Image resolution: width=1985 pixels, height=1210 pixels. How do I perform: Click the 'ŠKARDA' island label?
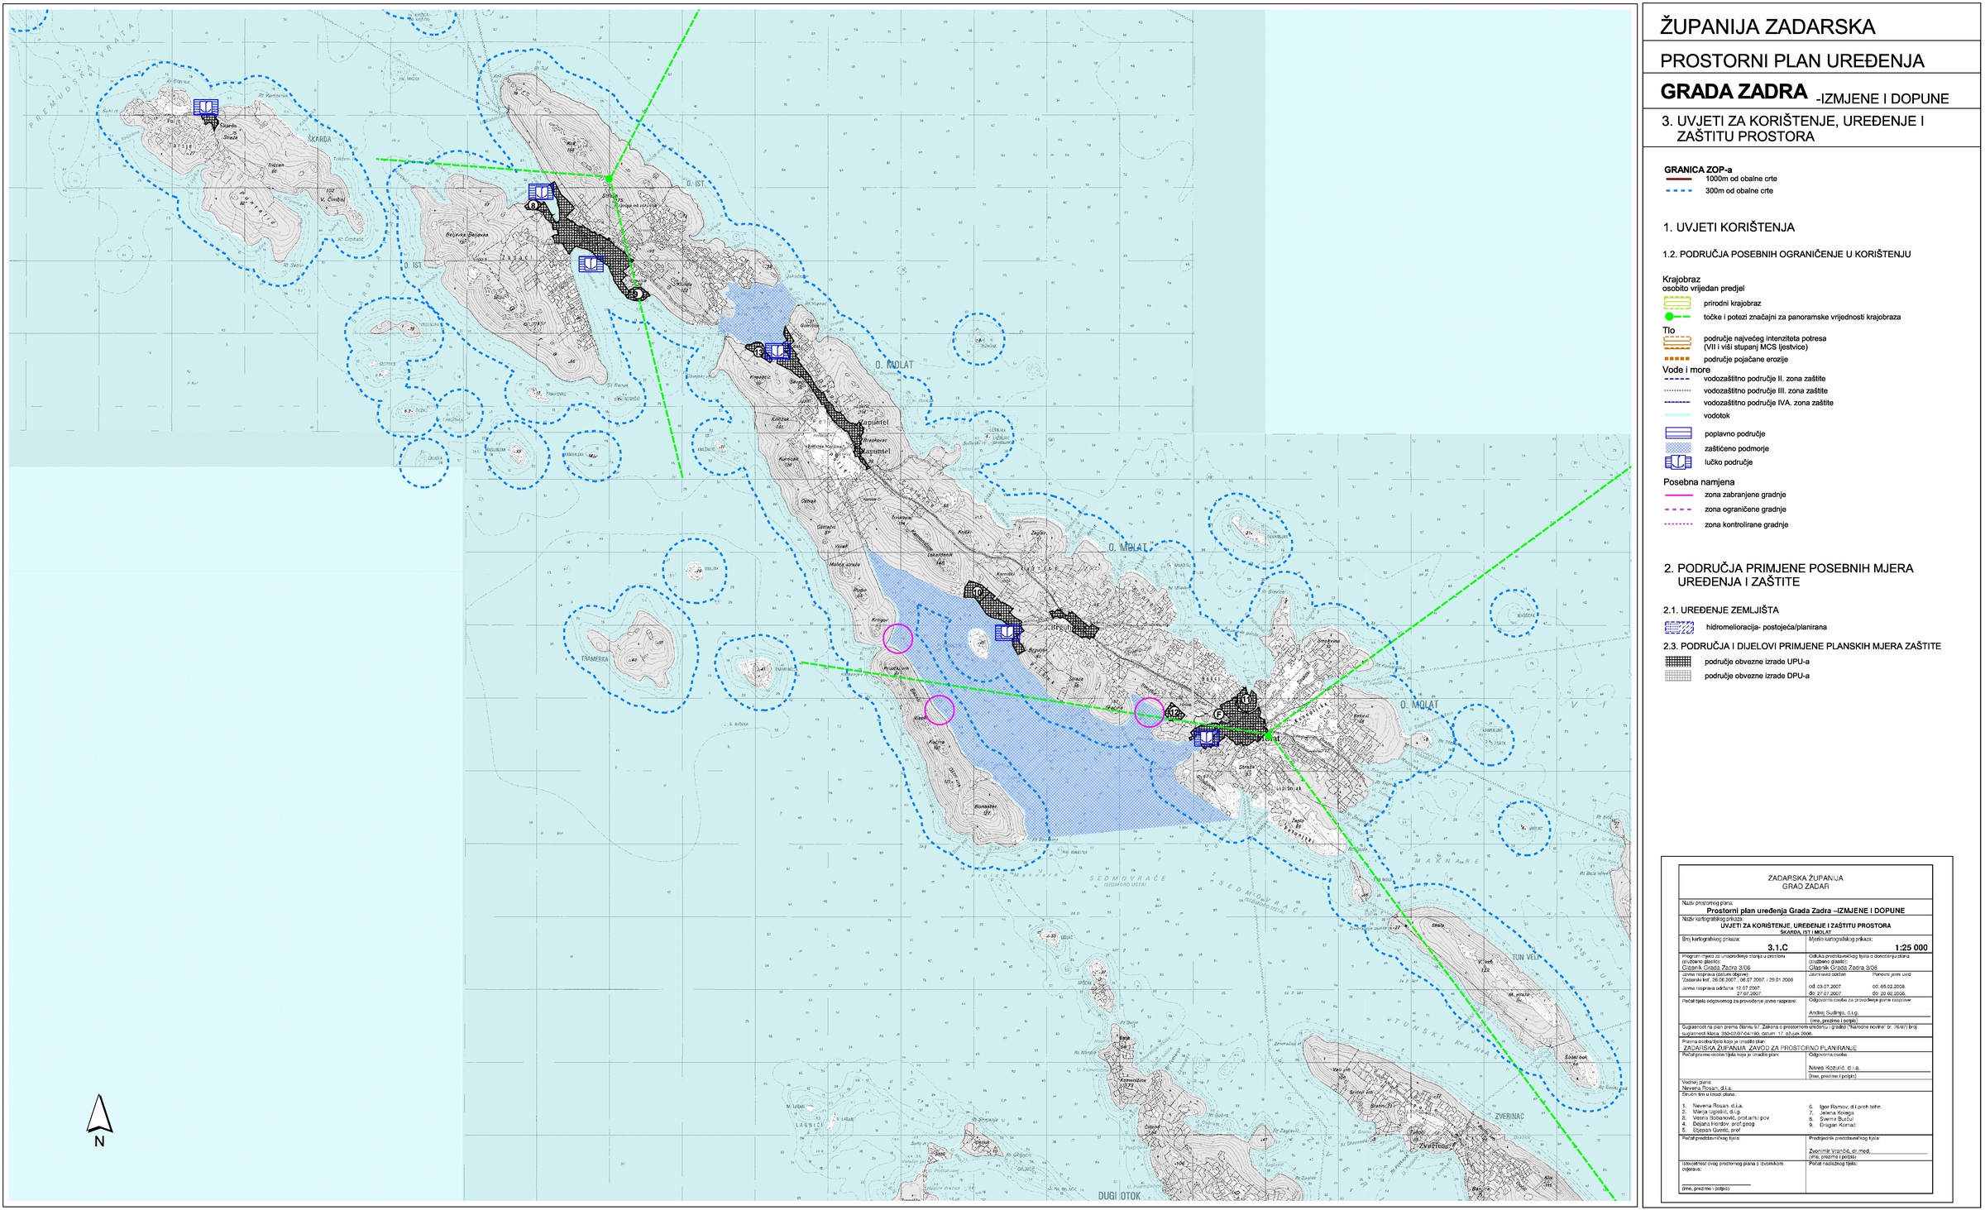click(319, 140)
